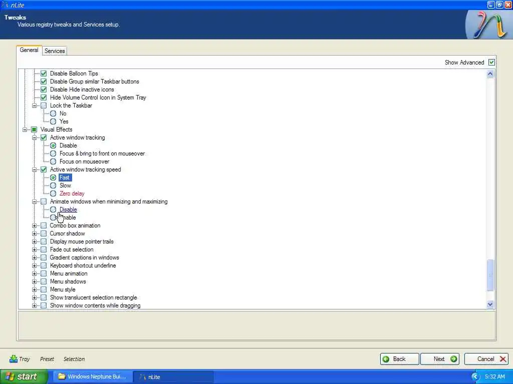Click the empty description box below the tree
Viewport: 513px width, 384px height.
pyautogui.click(x=257, y=325)
